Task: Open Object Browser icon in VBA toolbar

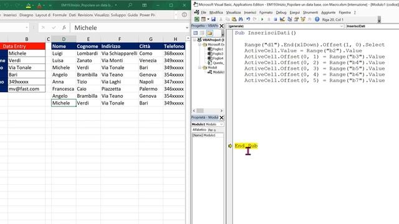Action: tap(303, 19)
